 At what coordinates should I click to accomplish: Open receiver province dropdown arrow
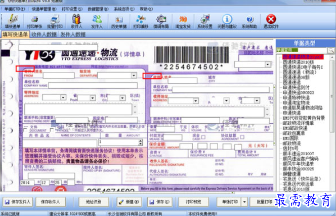(226, 101)
